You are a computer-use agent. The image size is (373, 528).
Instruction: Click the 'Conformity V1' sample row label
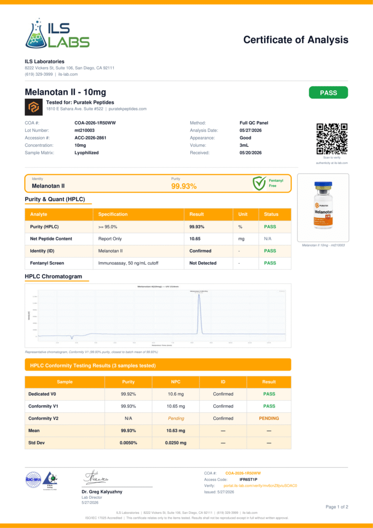point(43,406)
